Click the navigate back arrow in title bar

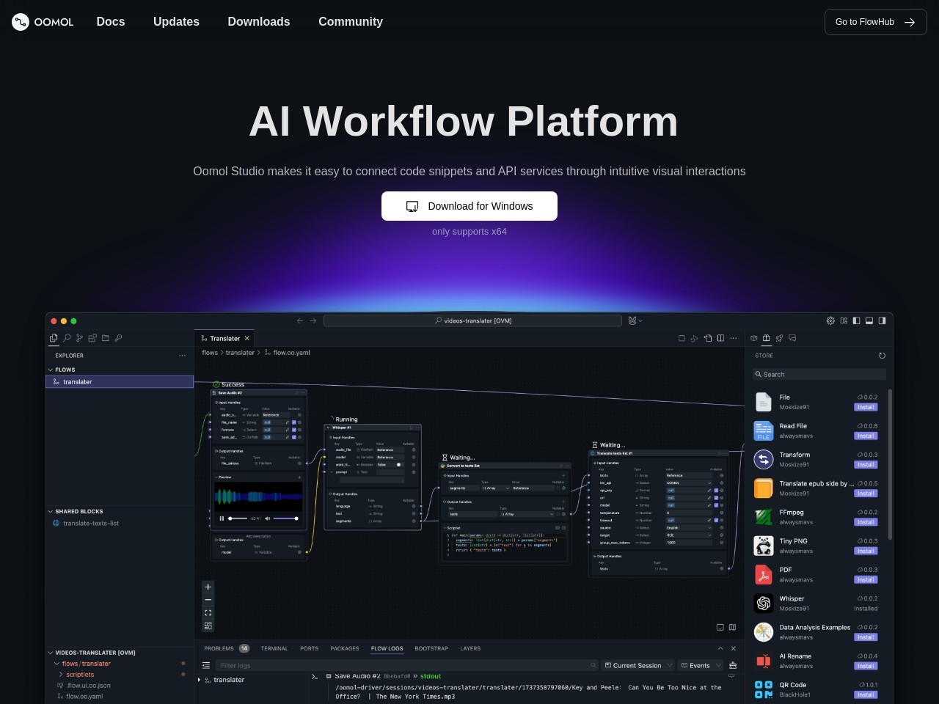click(x=299, y=320)
